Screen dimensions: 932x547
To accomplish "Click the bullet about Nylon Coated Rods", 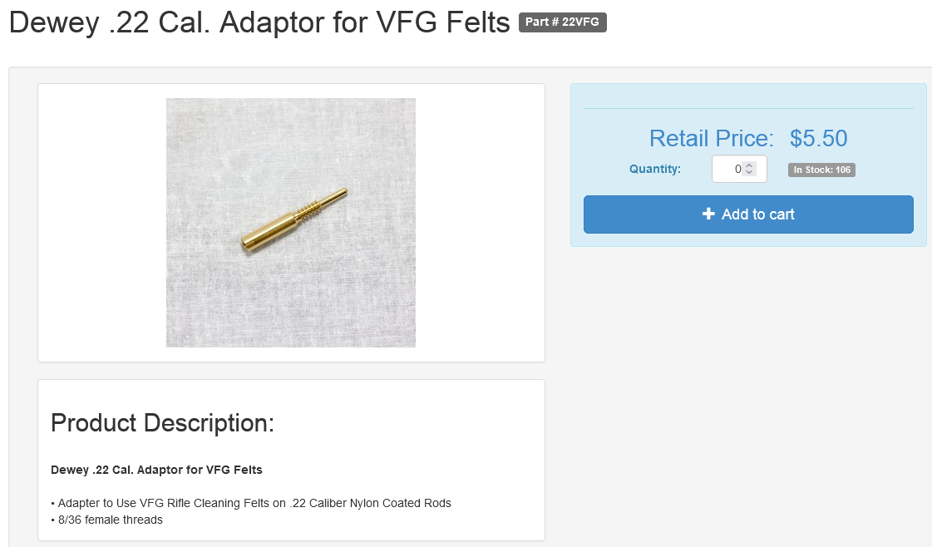I will (x=251, y=503).
